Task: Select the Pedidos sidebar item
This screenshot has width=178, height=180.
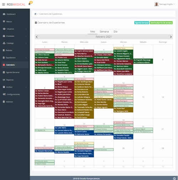Action: [x=15, y=50]
